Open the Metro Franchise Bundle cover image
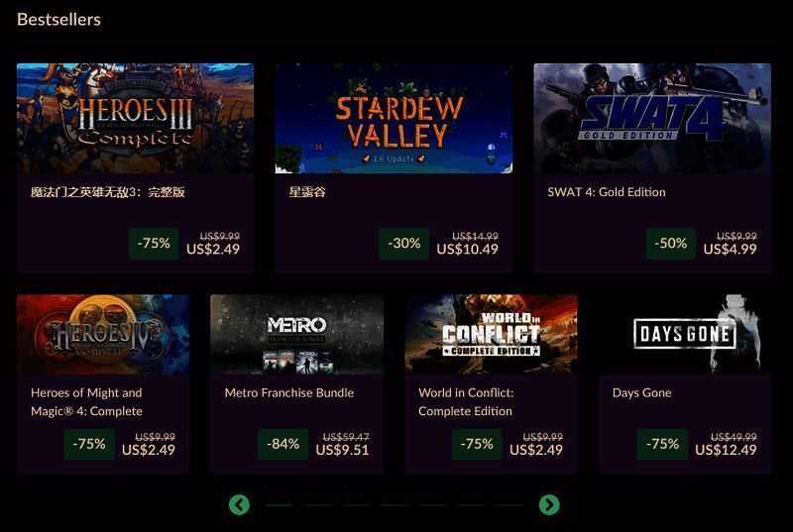Viewport: 793px width, 532px height. 296,334
